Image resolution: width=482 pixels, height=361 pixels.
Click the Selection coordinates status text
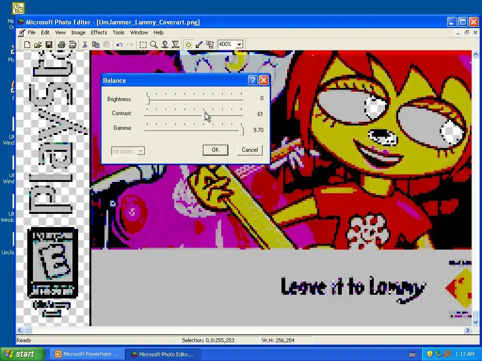(x=208, y=340)
